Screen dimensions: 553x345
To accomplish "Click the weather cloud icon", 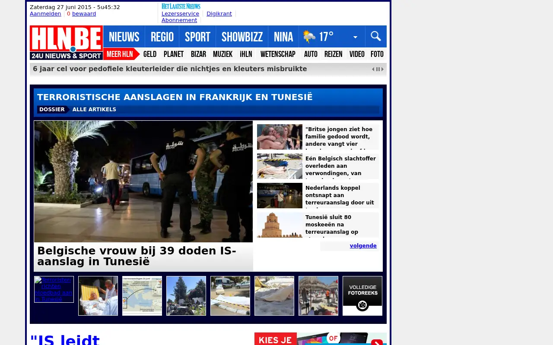I will point(309,37).
